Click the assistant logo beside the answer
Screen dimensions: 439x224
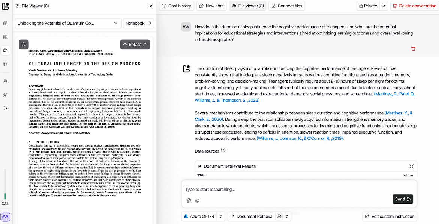point(186,69)
